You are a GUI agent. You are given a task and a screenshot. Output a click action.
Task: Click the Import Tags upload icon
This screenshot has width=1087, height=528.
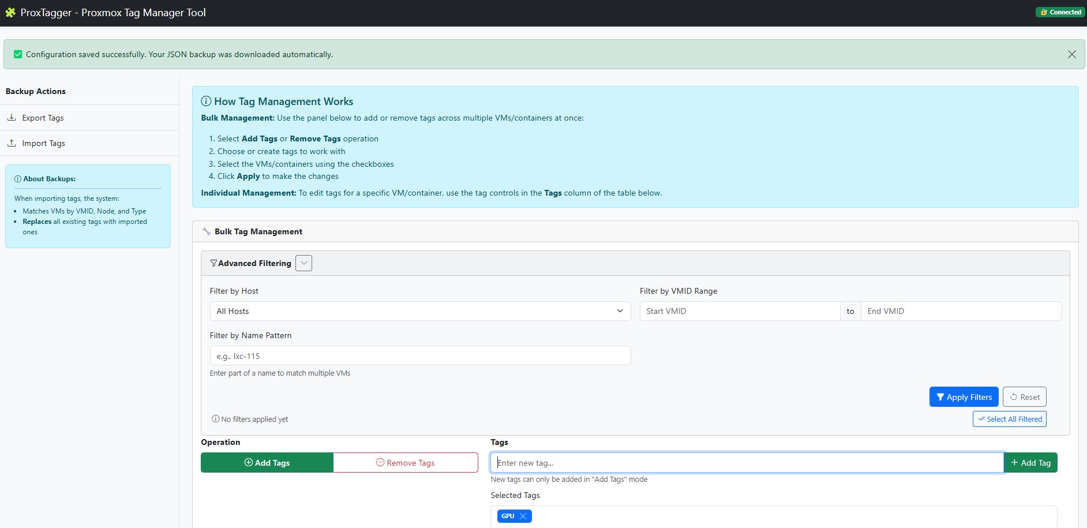point(12,143)
